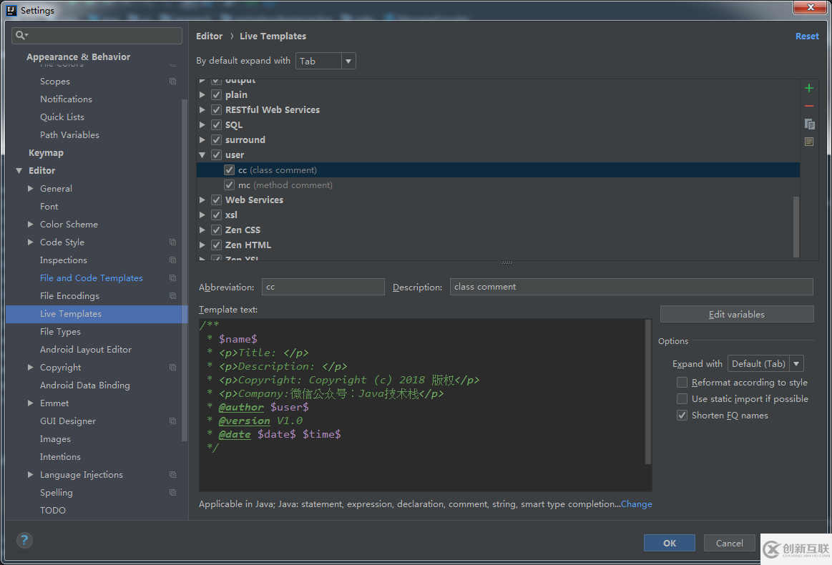Click the template list vertical scrollbar
The width and height of the screenshot is (832, 565).
tap(796, 225)
